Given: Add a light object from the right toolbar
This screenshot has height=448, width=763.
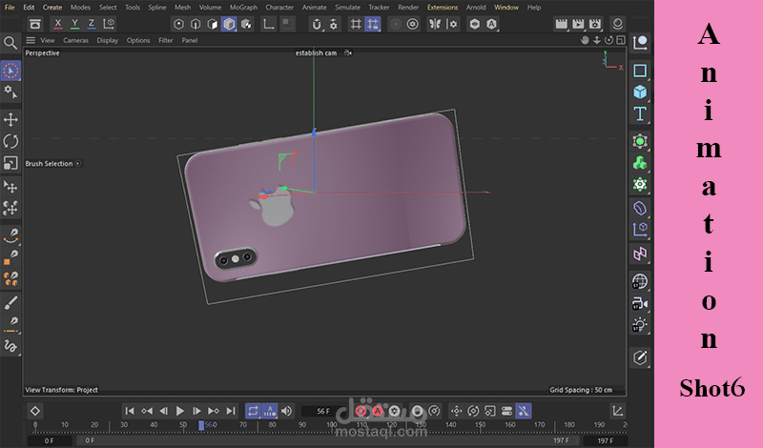Looking at the screenshot, I should pyautogui.click(x=640, y=324).
